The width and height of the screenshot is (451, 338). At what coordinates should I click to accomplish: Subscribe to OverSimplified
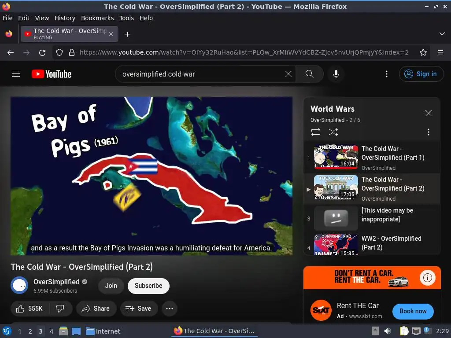point(148,286)
